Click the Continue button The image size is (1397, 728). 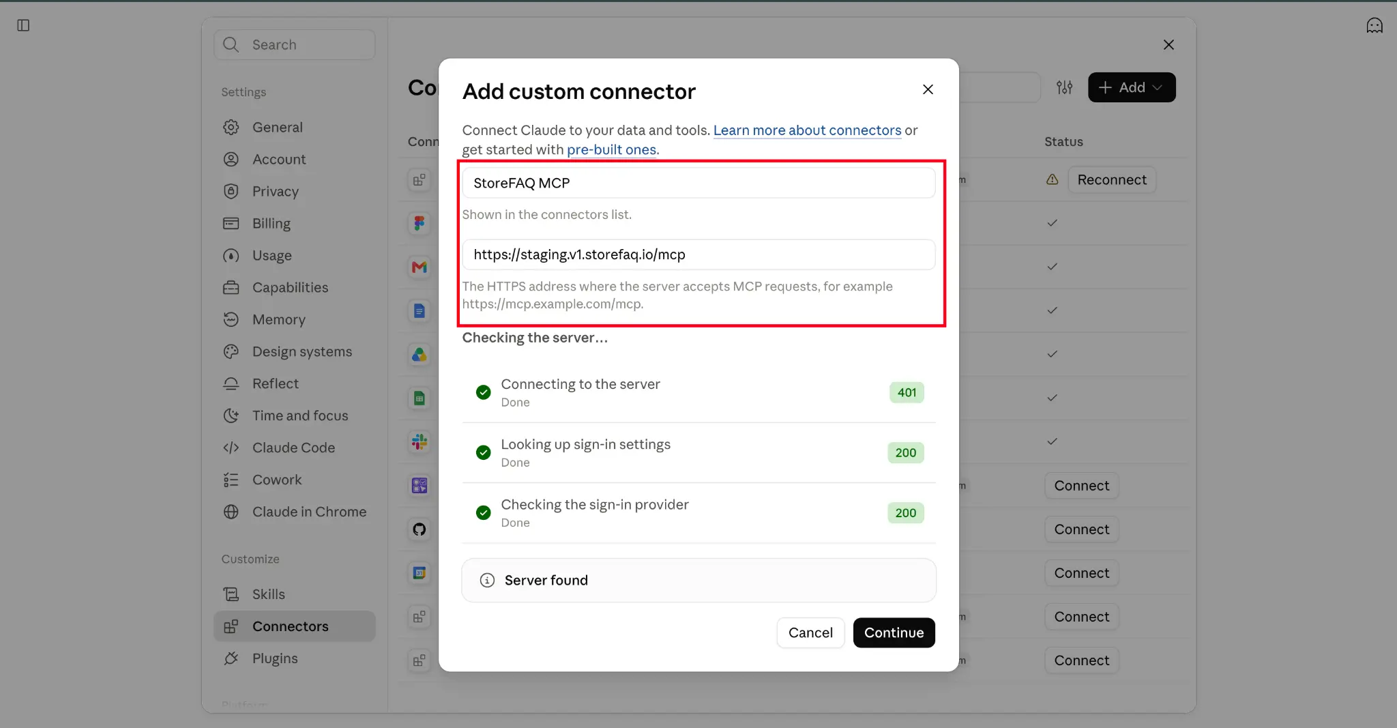pyautogui.click(x=894, y=632)
